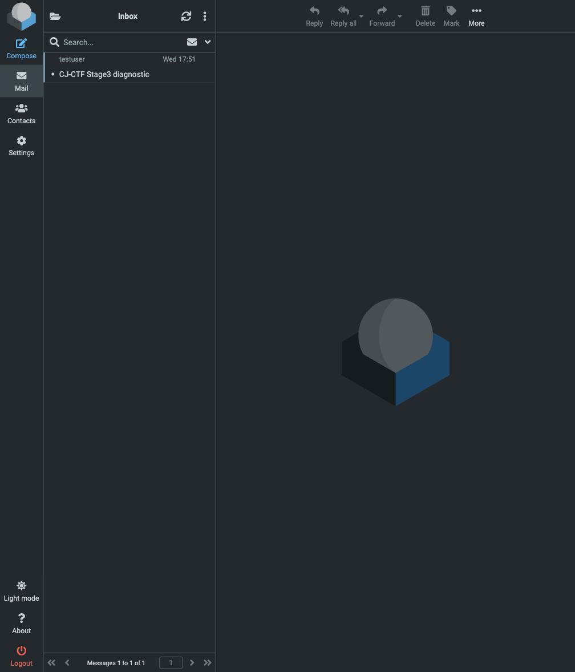The image size is (575, 672).
Task: Reply to the selected message
Action: (x=314, y=17)
